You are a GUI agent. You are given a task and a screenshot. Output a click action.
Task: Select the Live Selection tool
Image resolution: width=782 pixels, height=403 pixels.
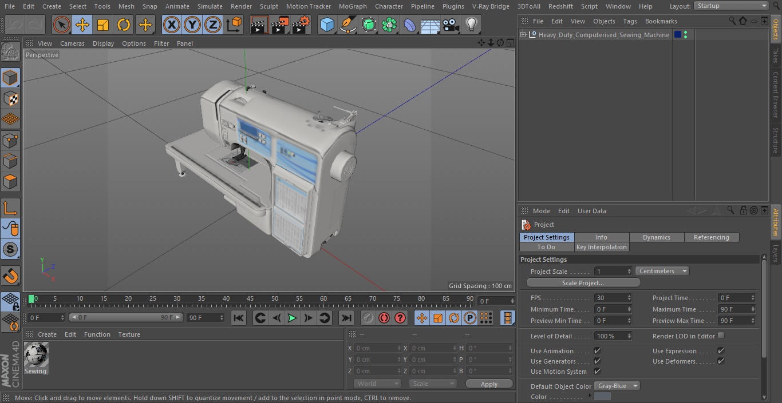coord(61,25)
